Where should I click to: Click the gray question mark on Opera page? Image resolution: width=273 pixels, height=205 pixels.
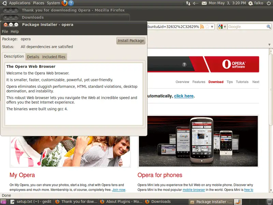coord(184,65)
